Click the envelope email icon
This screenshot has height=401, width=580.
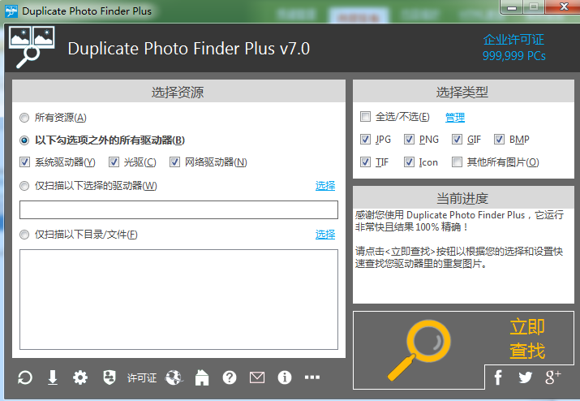(257, 377)
